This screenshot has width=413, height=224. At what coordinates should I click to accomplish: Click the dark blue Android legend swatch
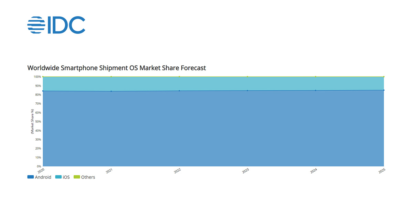tap(30, 177)
